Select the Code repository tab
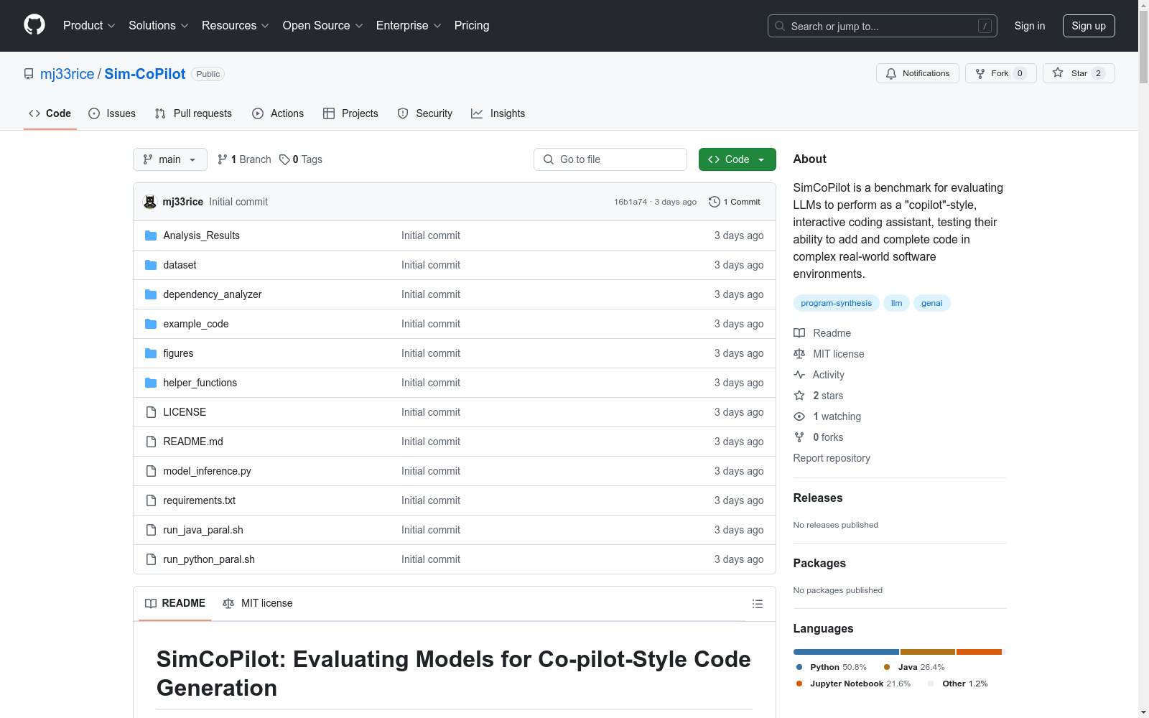 pyautogui.click(x=50, y=113)
